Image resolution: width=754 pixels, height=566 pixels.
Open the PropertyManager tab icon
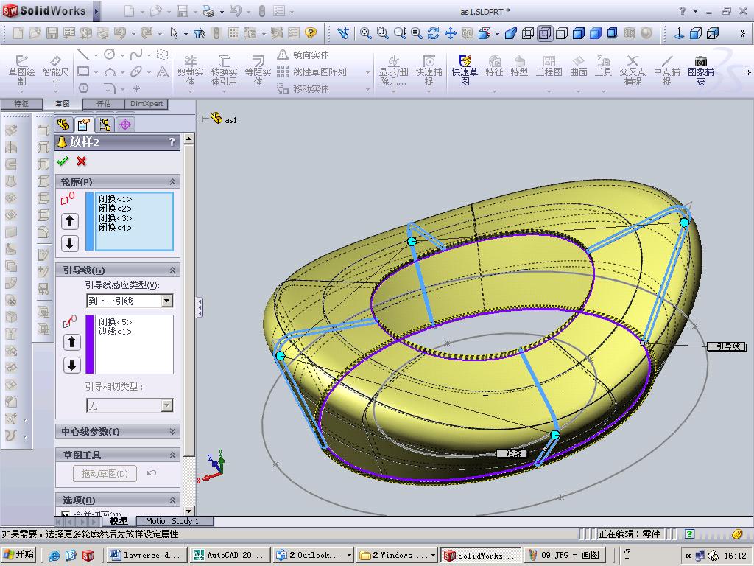[84, 125]
